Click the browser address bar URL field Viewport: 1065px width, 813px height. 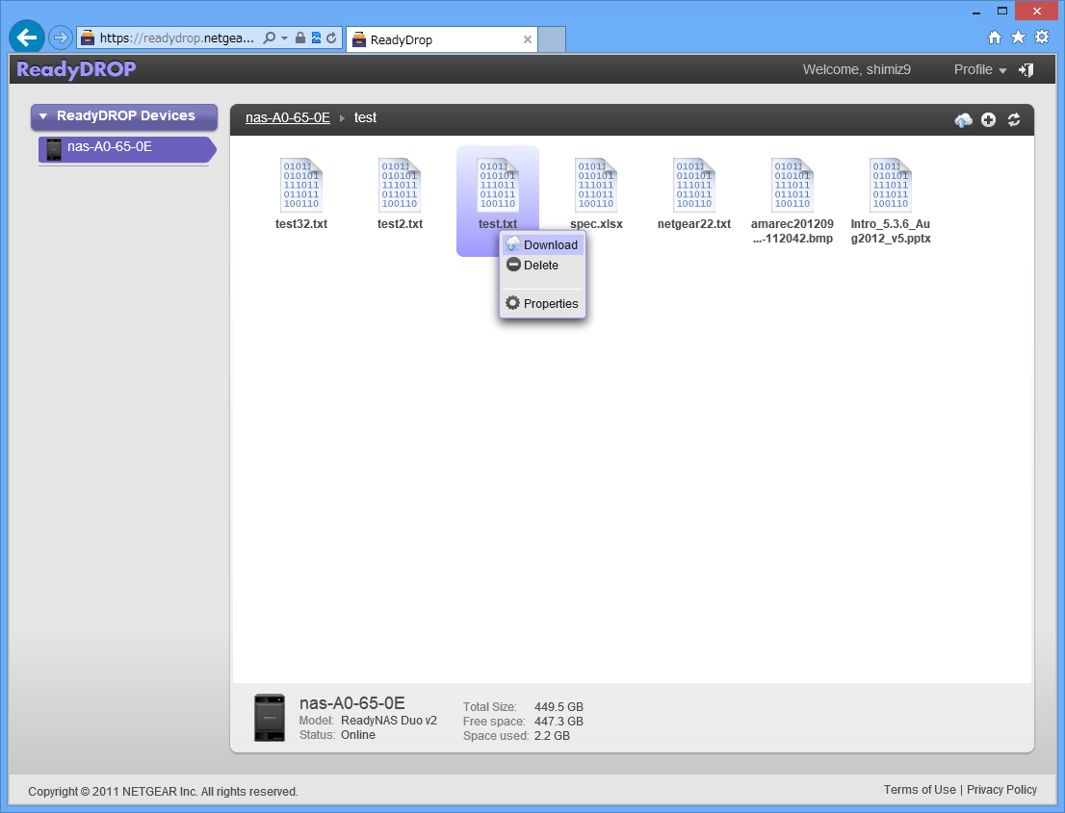coord(177,38)
